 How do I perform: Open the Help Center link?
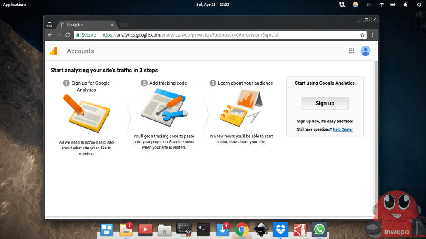pyautogui.click(x=343, y=129)
